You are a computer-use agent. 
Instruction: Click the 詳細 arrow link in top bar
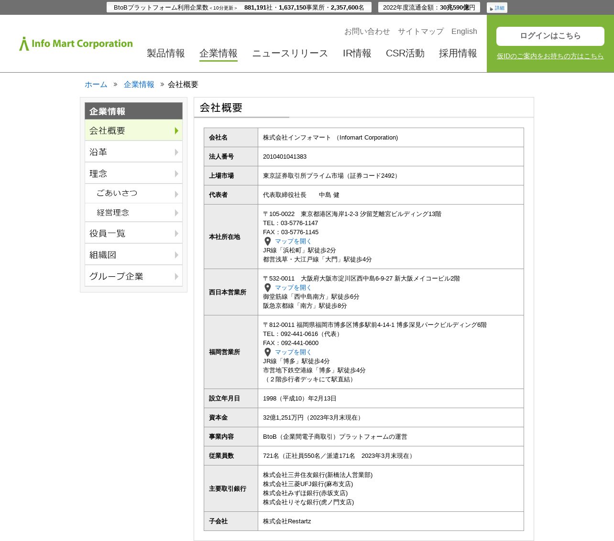(497, 8)
